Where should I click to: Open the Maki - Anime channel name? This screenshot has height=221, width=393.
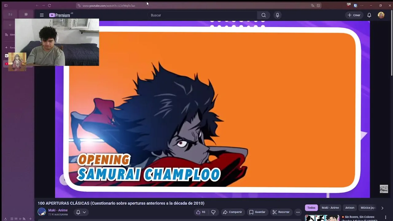(x=58, y=210)
